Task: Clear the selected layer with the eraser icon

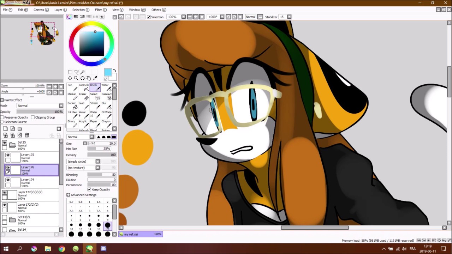Action: coord(20,135)
